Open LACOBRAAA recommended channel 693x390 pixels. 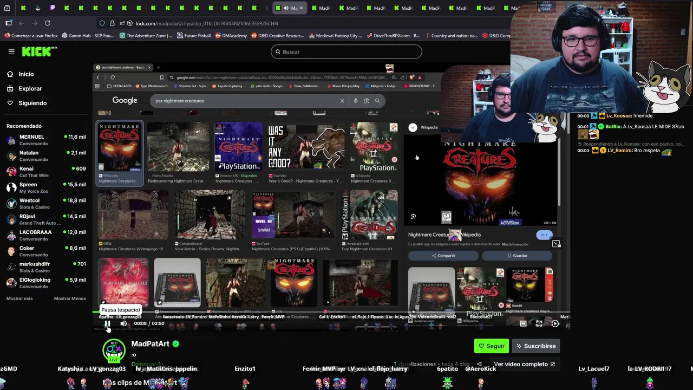pos(46,236)
